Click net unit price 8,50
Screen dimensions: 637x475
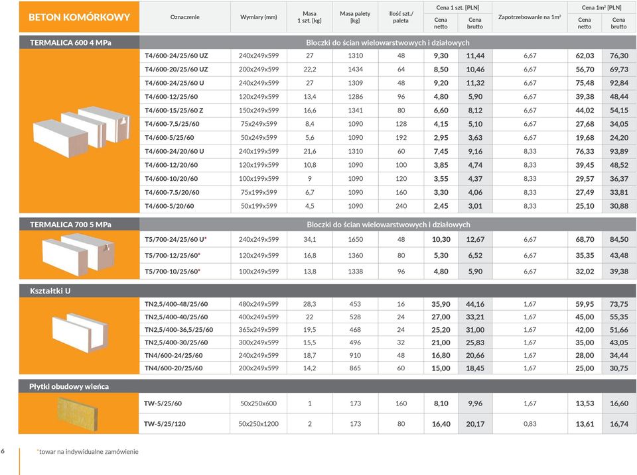tap(441, 70)
